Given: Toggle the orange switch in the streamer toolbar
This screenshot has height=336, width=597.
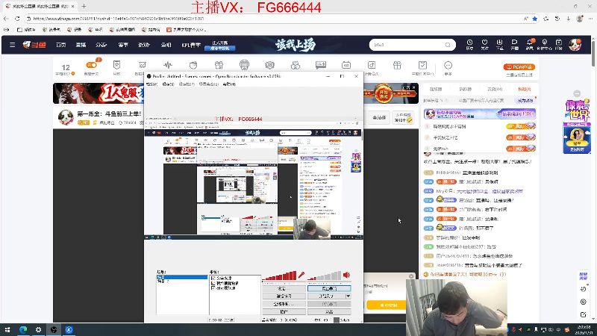Looking at the screenshot, I should (91, 65).
